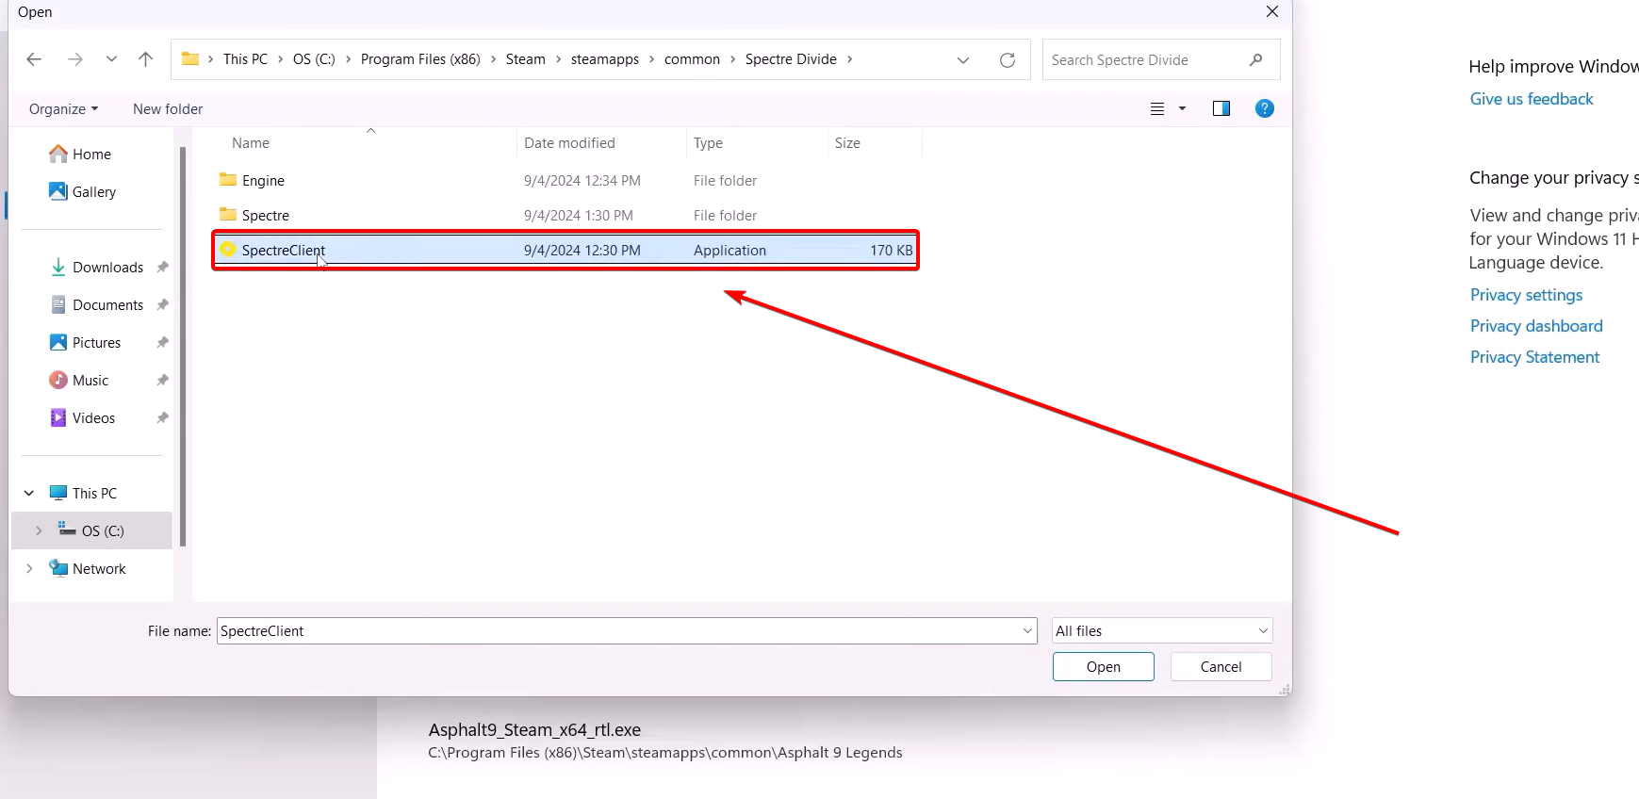Image resolution: width=1639 pixels, height=799 pixels.
Task: Unpin icon next to Pictures
Action: click(162, 342)
